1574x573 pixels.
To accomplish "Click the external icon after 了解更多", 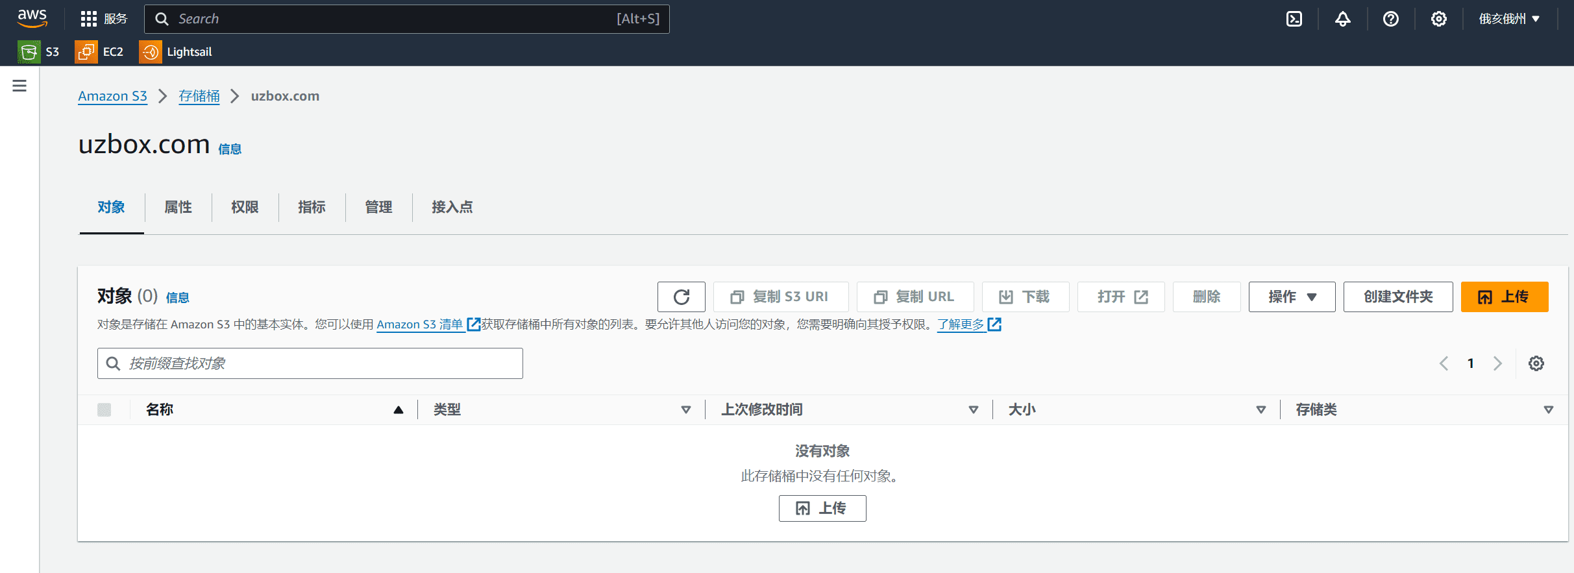I will [x=994, y=324].
